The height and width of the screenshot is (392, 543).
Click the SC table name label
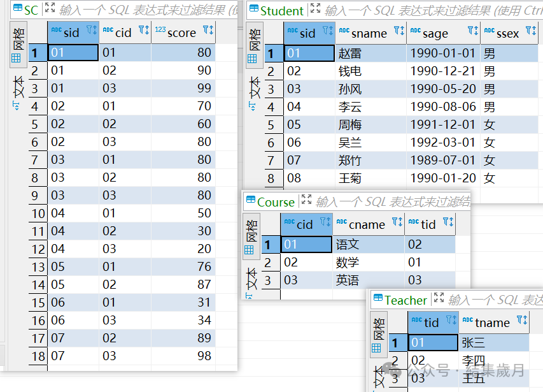point(31,10)
